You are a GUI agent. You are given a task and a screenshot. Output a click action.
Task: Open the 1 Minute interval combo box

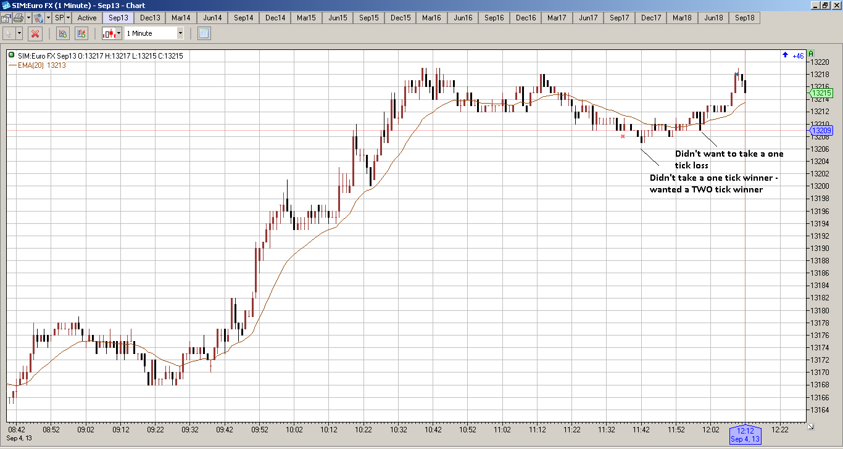click(154, 33)
